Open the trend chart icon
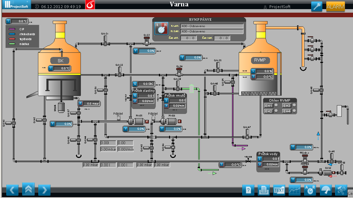The image size is (353, 198). [x=295, y=190]
